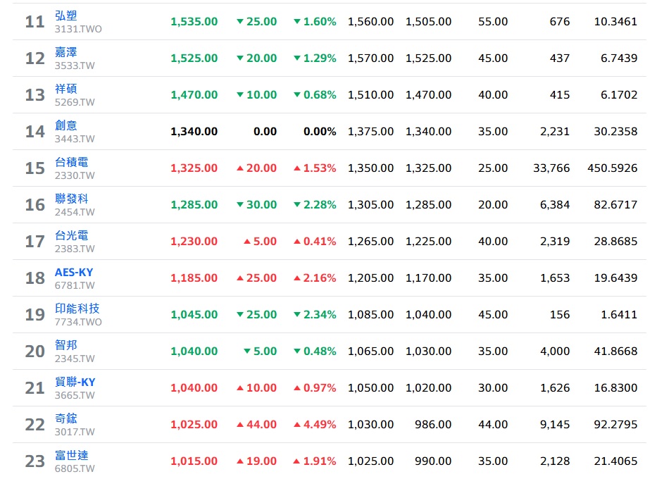Select 創意 stock link
The image size is (657, 479).
(x=66, y=125)
